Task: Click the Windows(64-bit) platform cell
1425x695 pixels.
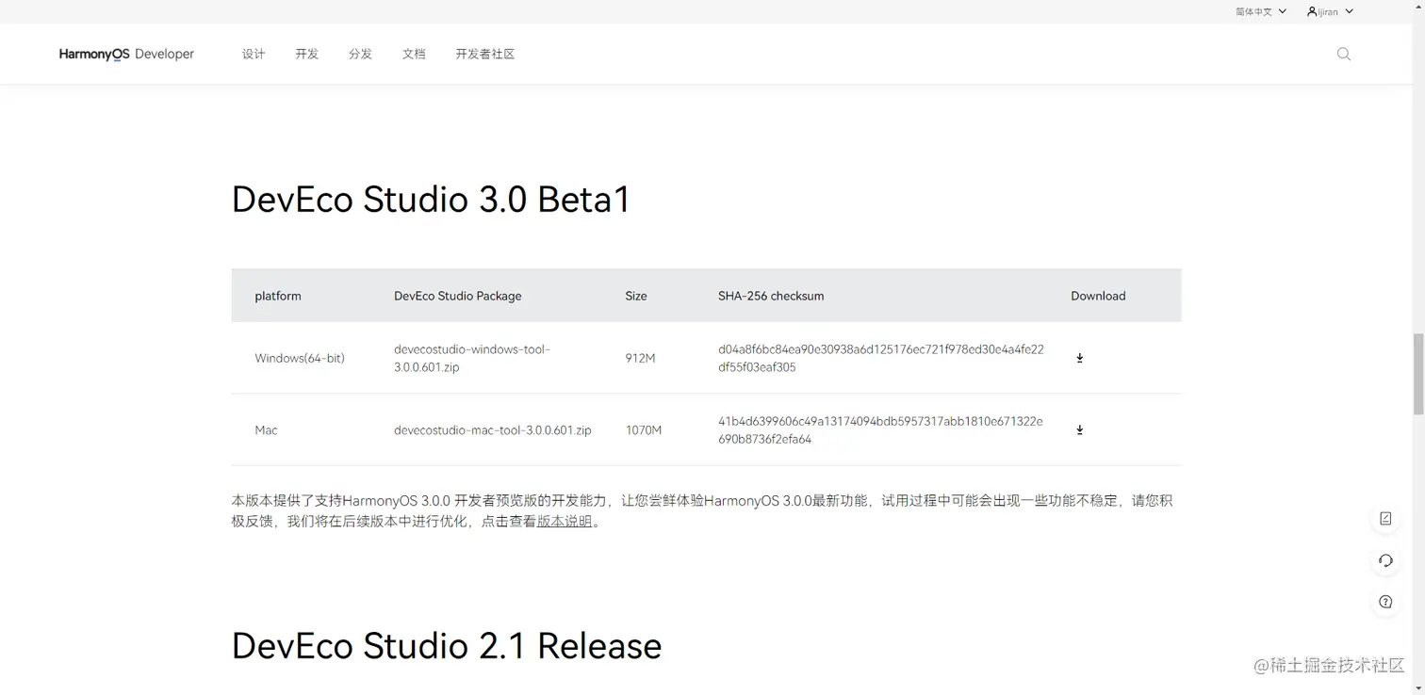Action: click(300, 358)
